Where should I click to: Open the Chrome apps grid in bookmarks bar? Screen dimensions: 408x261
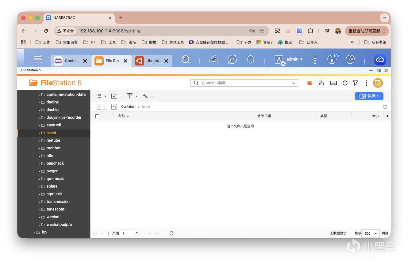[23, 42]
